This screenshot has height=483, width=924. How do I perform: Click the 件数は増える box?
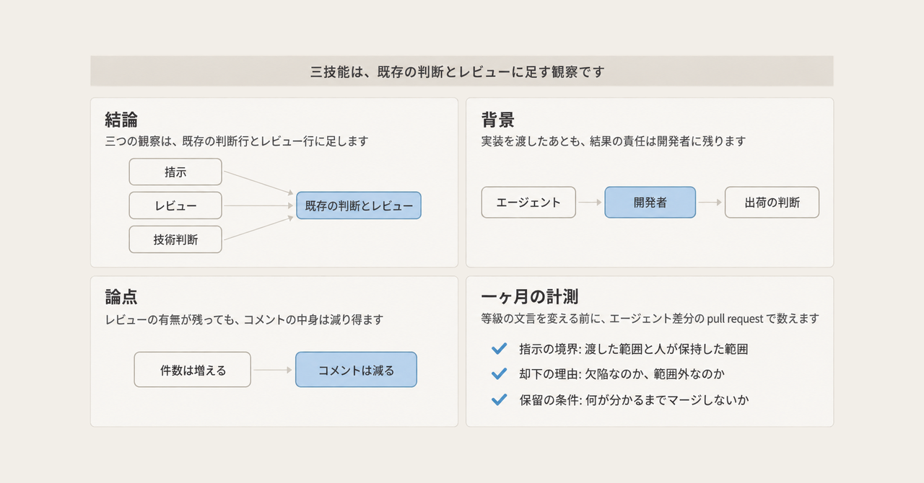pos(193,370)
